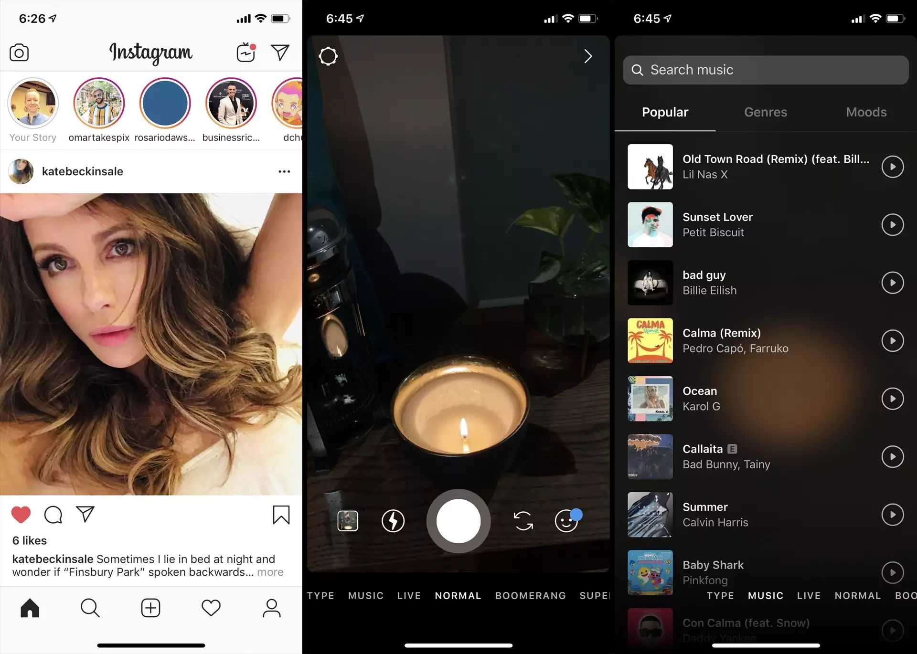This screenshot has width=917, height=654.
Task: Toggle play preview for Old Town Road Lil Nas X
Action: point(892,166)
